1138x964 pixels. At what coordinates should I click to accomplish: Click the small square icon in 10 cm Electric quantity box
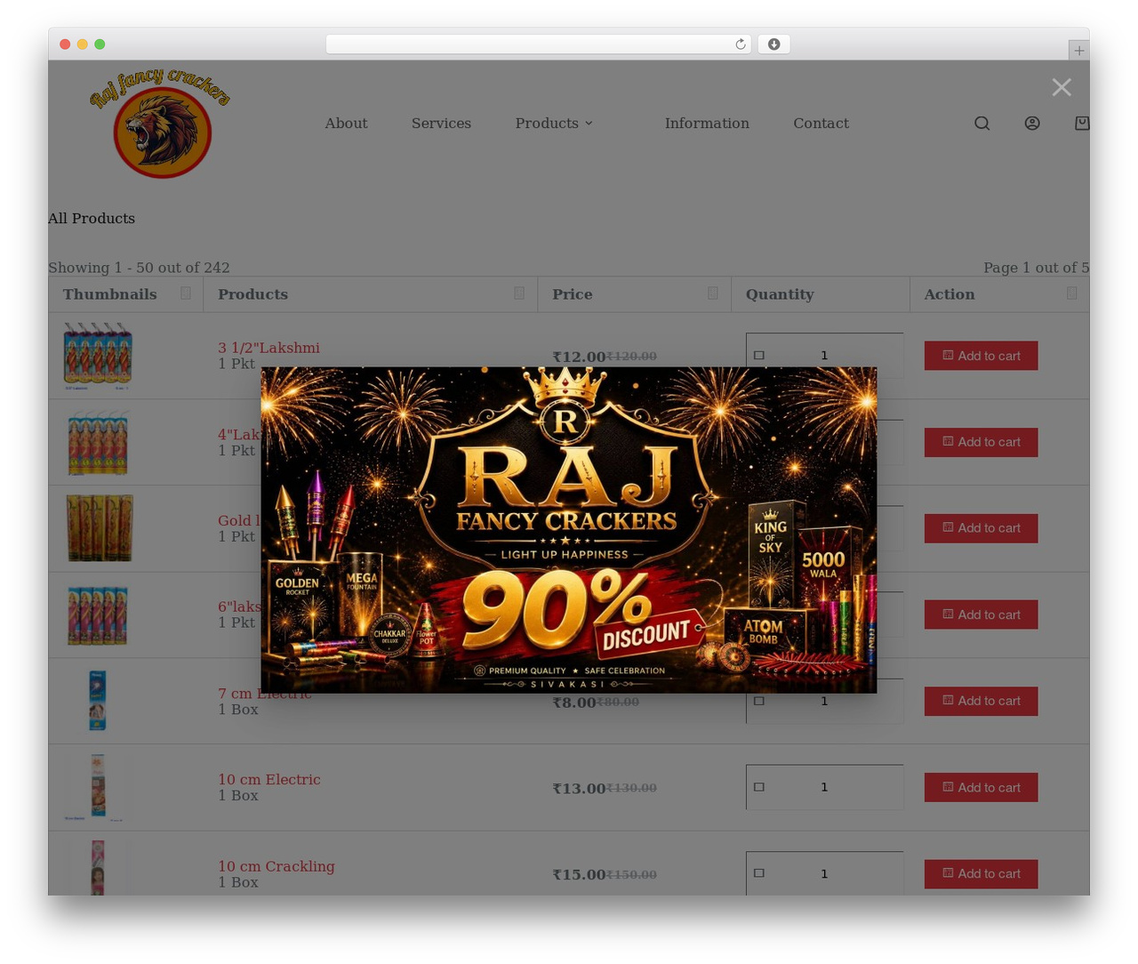(x=759, y=787)
